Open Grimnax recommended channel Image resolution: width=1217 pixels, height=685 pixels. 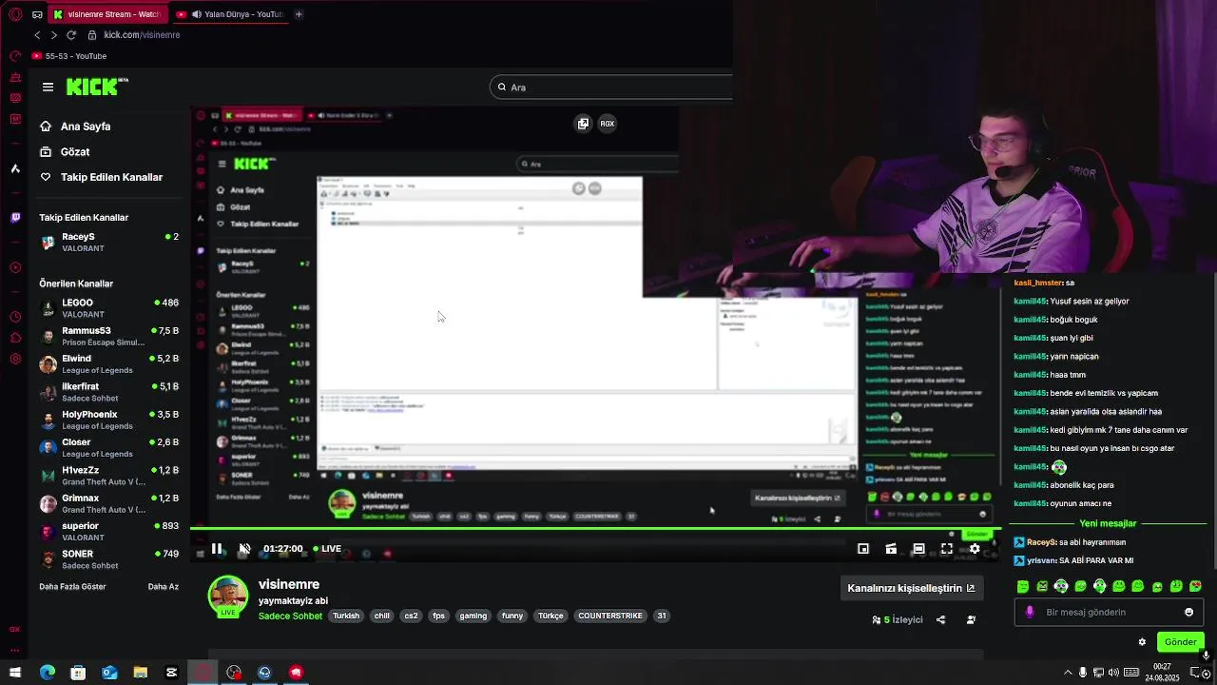coord(108,503)
